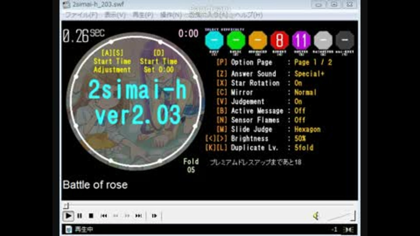
Task: Click the Hexagon slide judge value
Action: pyautogui.click(x=308, y=129)
